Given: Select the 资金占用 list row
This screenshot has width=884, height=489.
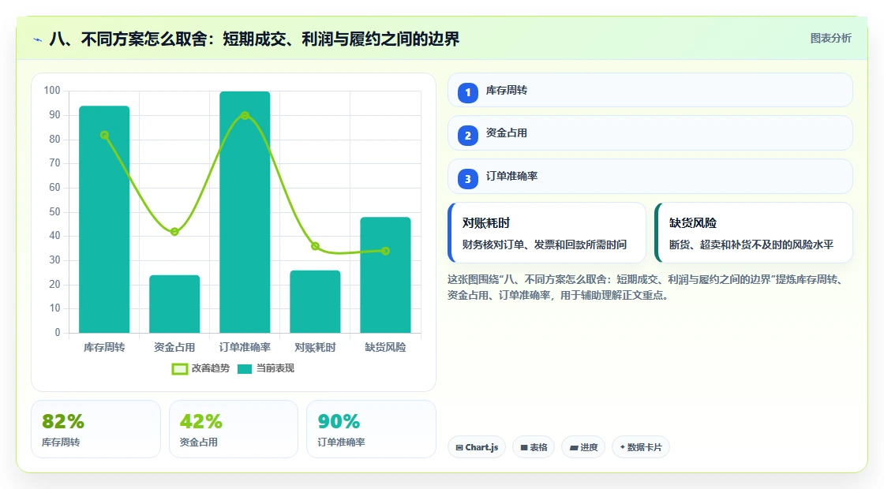Looking at the screenshot, I should [x=650, y=133].
